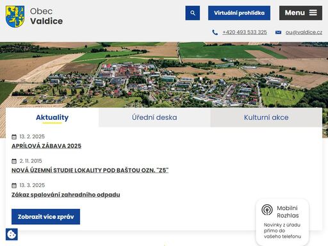Click the aerial village header photo
This screenshot has width=328, height=246.
(164, 75)
